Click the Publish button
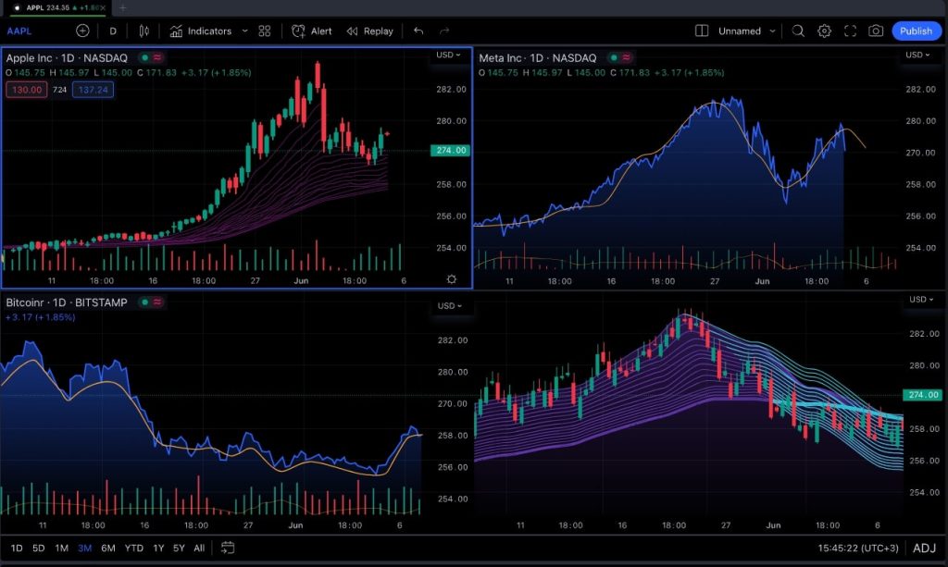The image size is (948, 567). pos(915,31)
